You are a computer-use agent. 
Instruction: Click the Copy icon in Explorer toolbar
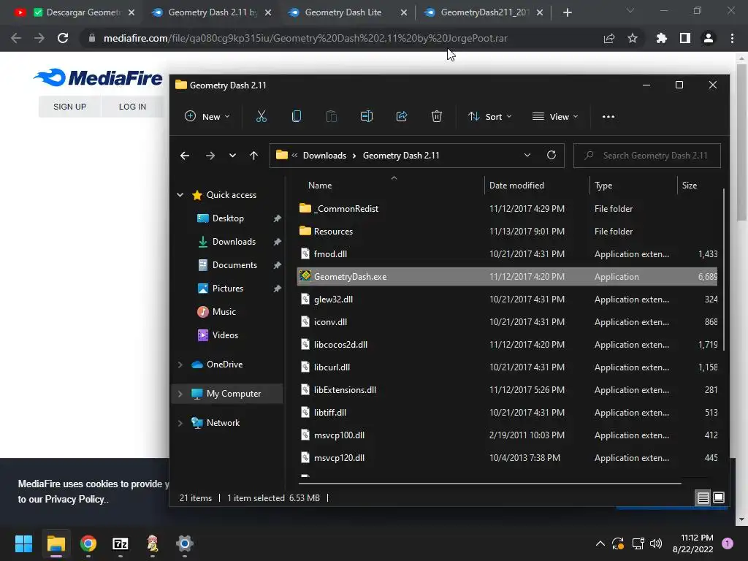(x=297, y=116)
